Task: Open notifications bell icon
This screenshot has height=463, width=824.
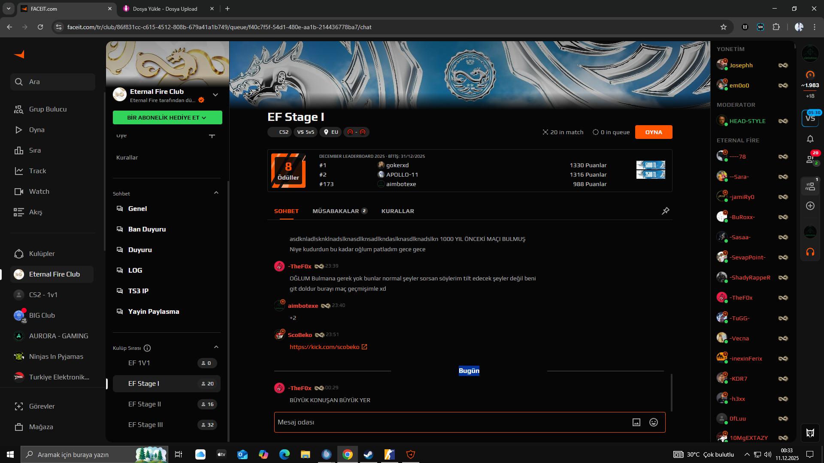Action: click(810, 139)
